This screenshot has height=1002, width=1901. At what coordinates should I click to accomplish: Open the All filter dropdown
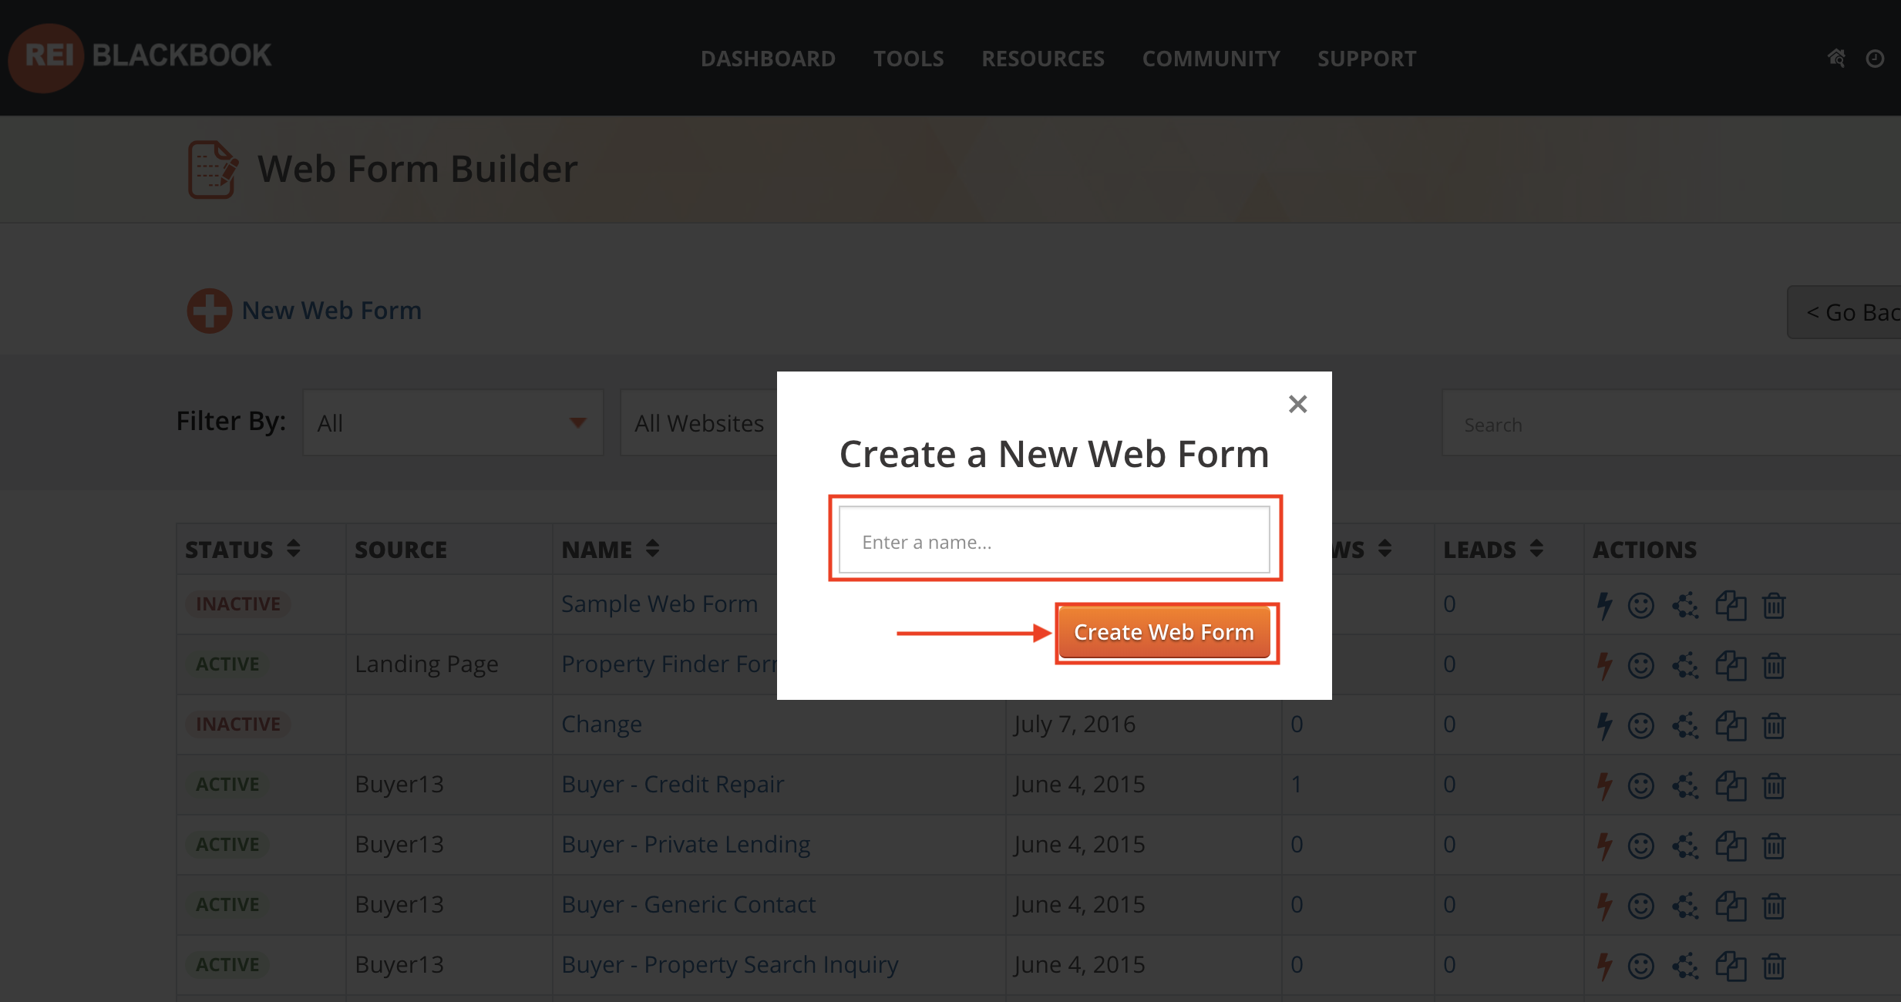tap(453, 422)
